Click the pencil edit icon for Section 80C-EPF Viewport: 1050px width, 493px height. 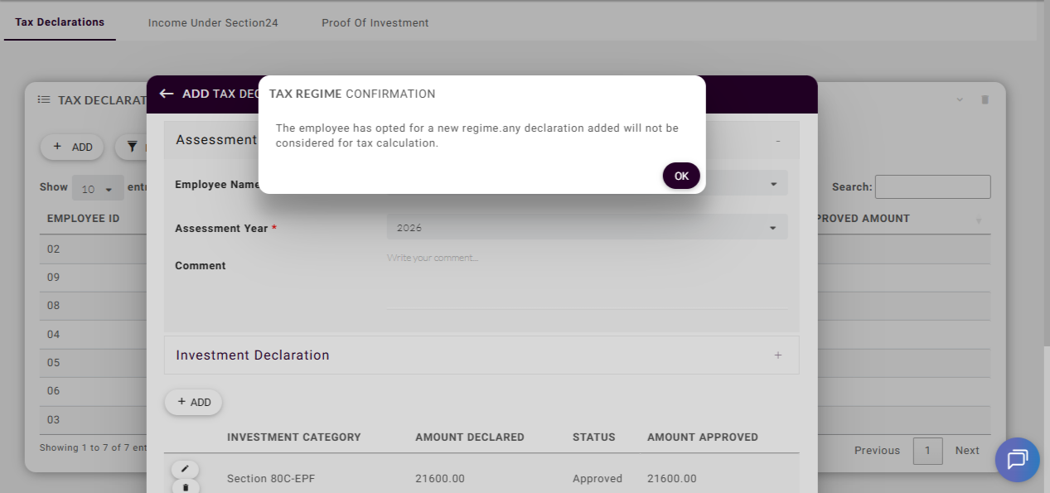click(x=185, y=469)
